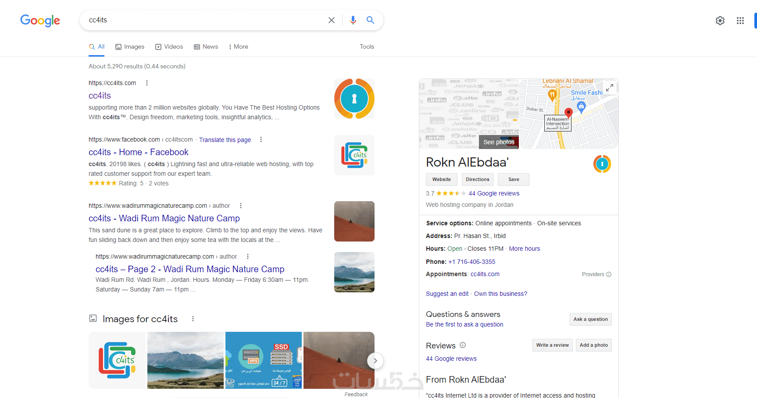This screenshot has height=398, width=757.
Task: Click Al-Naseem Intersection label on map
Action: [x=558, y=123]
